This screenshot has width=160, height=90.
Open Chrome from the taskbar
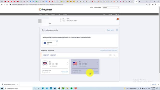point(59,88)
